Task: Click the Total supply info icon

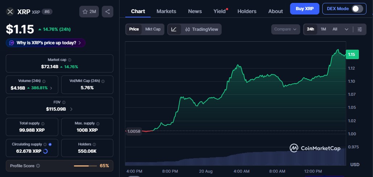Action: (43, 124)
